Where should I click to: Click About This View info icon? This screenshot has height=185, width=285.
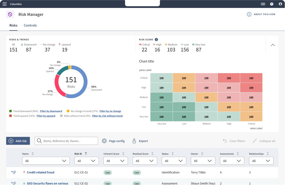tap(249, 14)
